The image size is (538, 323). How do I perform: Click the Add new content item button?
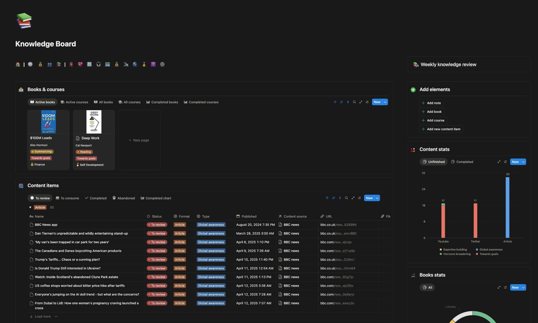click(x=441, y=129)
